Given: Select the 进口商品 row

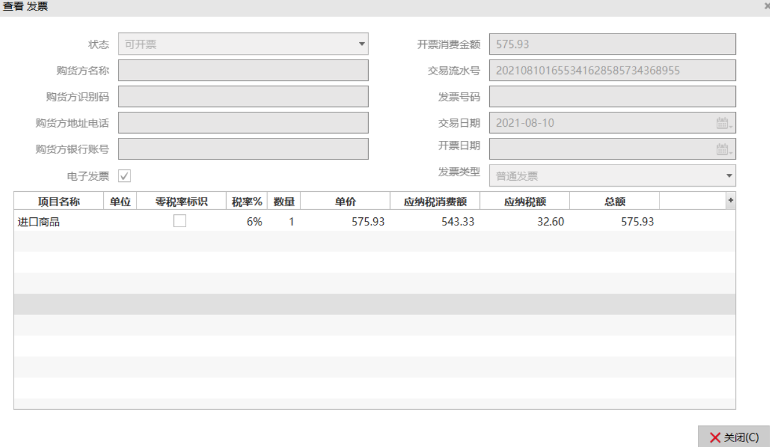Looking at the screenshot, I should [x=38, y=222].
